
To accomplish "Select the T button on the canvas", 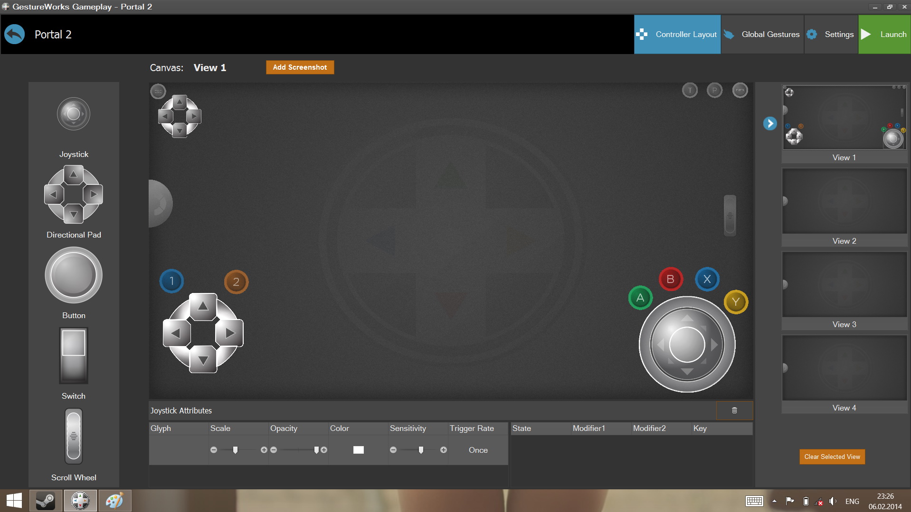I will point(690,90).
